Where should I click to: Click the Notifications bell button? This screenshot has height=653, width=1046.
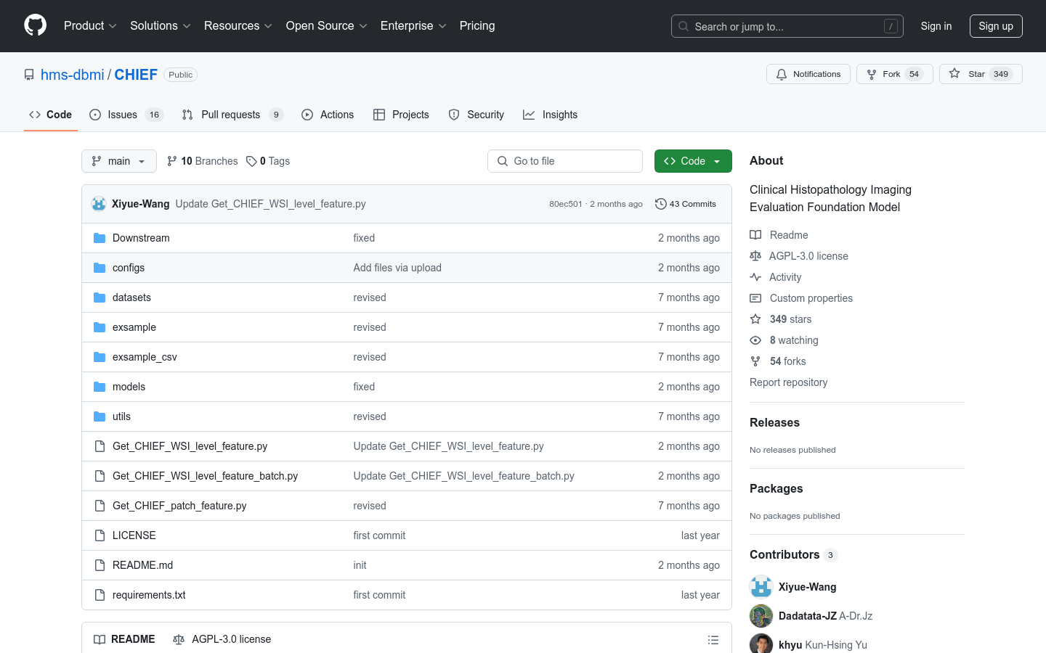[808, 74]
